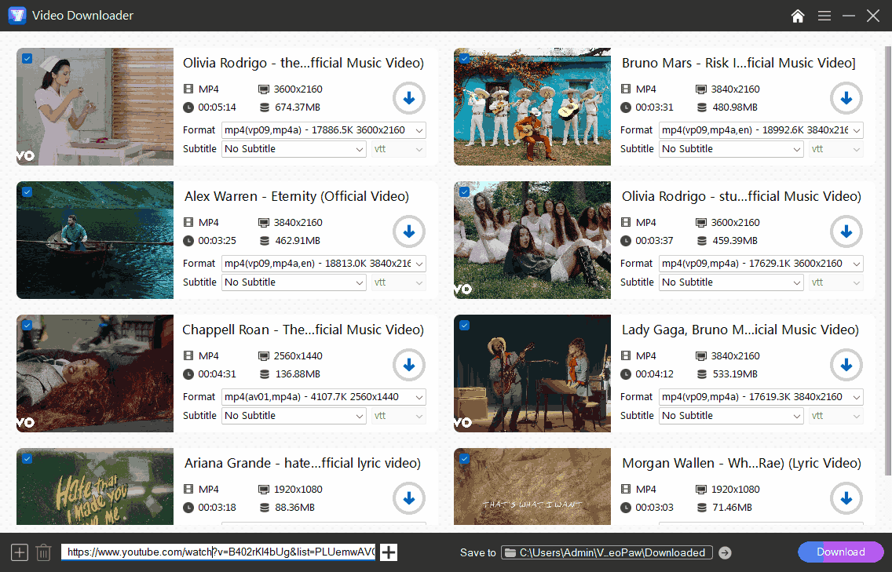Image resolution: width=892 pixels, height=572 pixels.
Task: Click Bruno Mars mariachi band thumbnail
Action: [532, 107]
